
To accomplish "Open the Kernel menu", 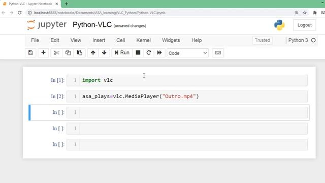I will pos(143,40).
